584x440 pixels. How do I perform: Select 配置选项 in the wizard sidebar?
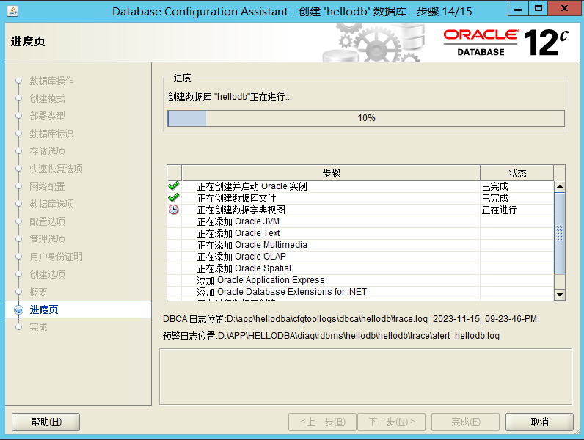[x=47, y=221]
